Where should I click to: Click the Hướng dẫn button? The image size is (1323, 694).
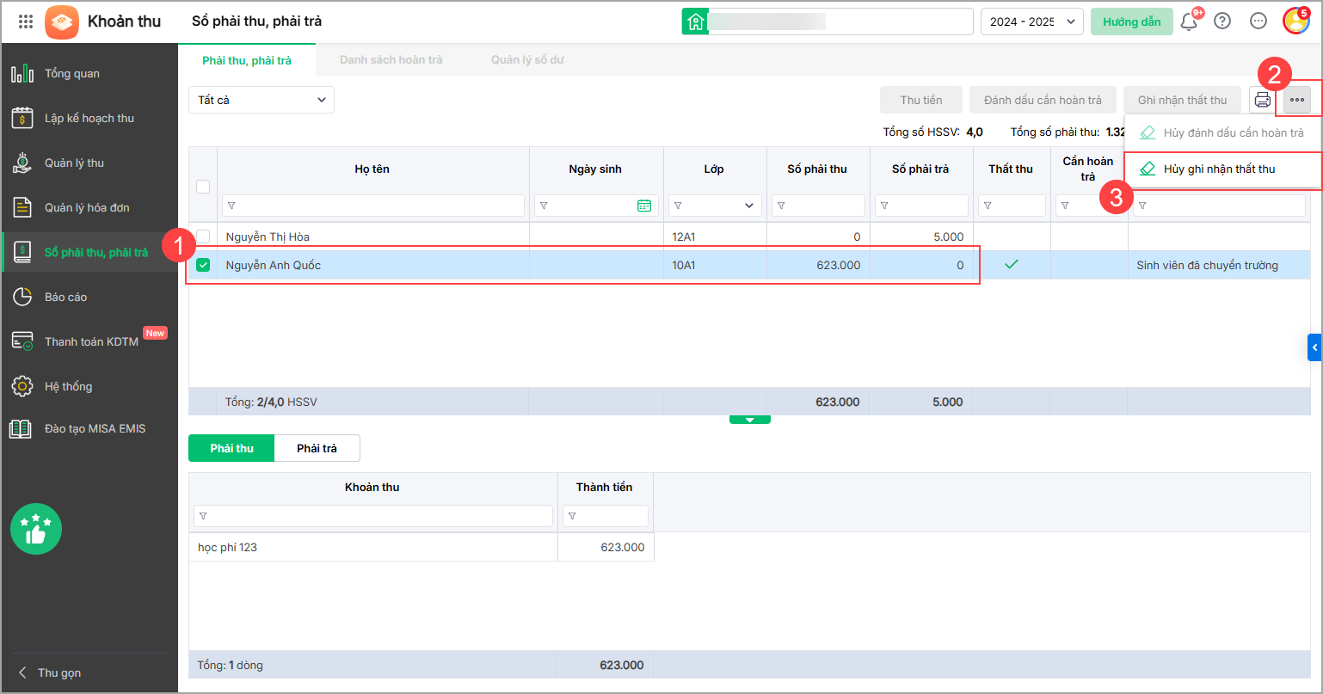tap(1132, 21)
